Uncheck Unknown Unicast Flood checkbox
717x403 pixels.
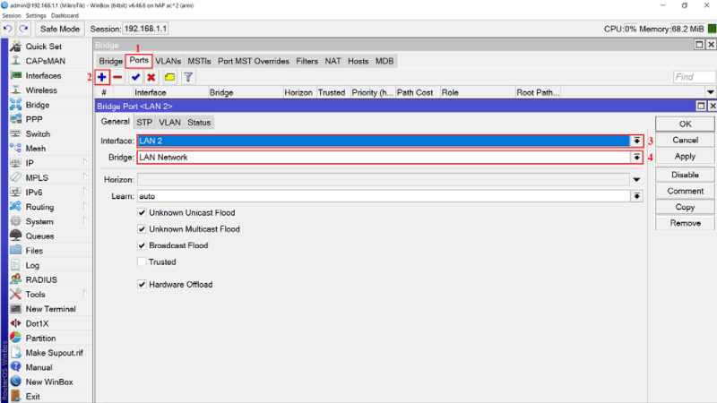coord(142,213)
